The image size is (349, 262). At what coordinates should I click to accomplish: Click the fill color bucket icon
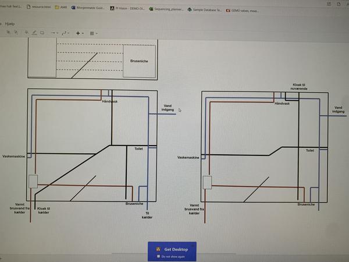[26, 33]
